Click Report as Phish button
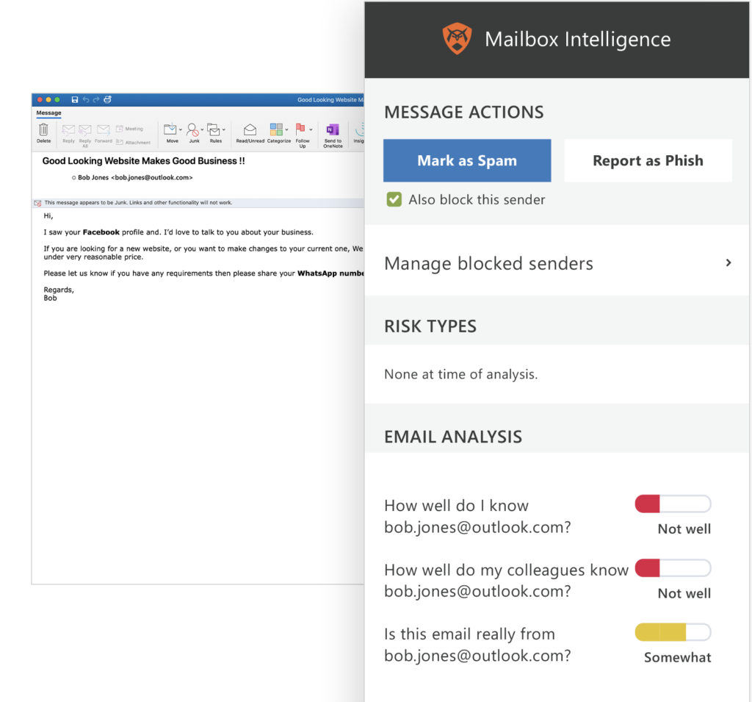The height and width of the screenshot is (702, 752). click(648, 160)
